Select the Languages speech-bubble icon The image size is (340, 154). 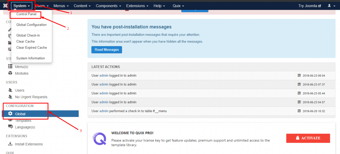coord(10,127)
